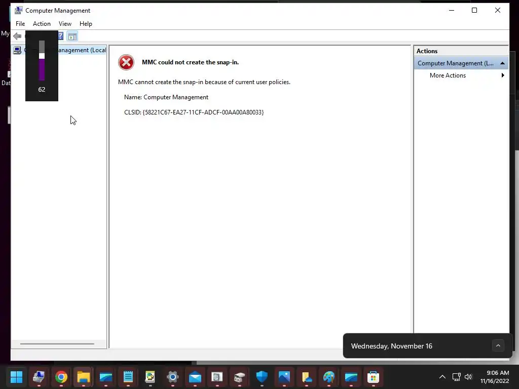Click the 9:06 AM clock in the taskbar
This screenshot has height=389, width=519.
click(x=498, y=373)
